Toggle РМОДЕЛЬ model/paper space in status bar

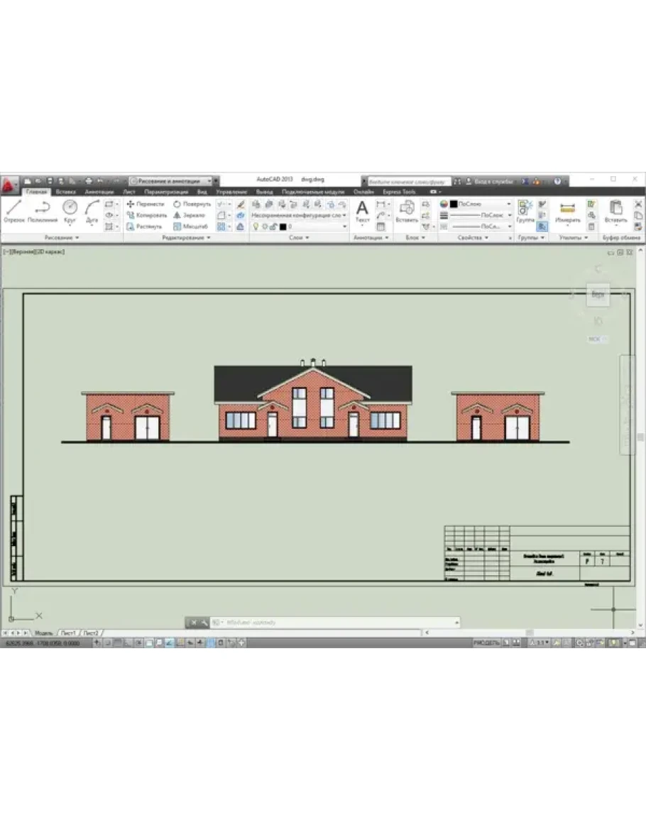point(487,643)
